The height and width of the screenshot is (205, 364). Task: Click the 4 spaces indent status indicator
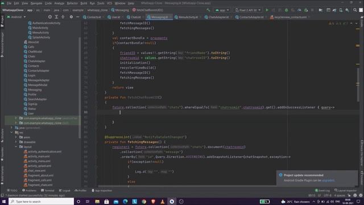point(339,195)
